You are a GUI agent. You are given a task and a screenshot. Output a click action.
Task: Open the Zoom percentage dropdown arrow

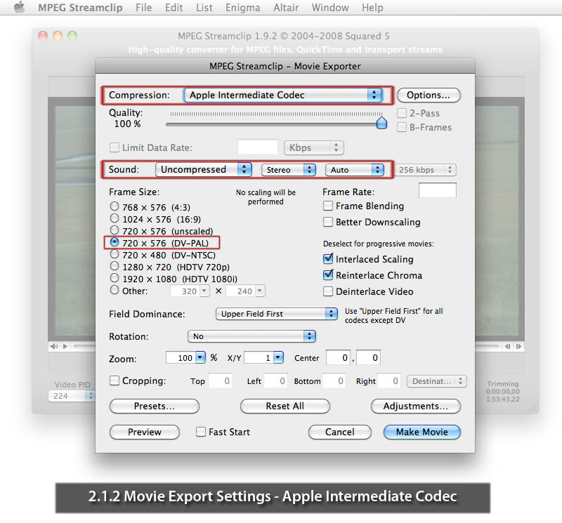(200, 357)
